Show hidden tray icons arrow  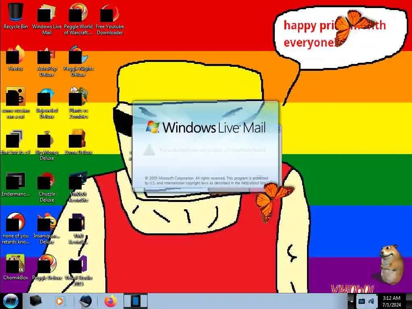coord(352,301)
